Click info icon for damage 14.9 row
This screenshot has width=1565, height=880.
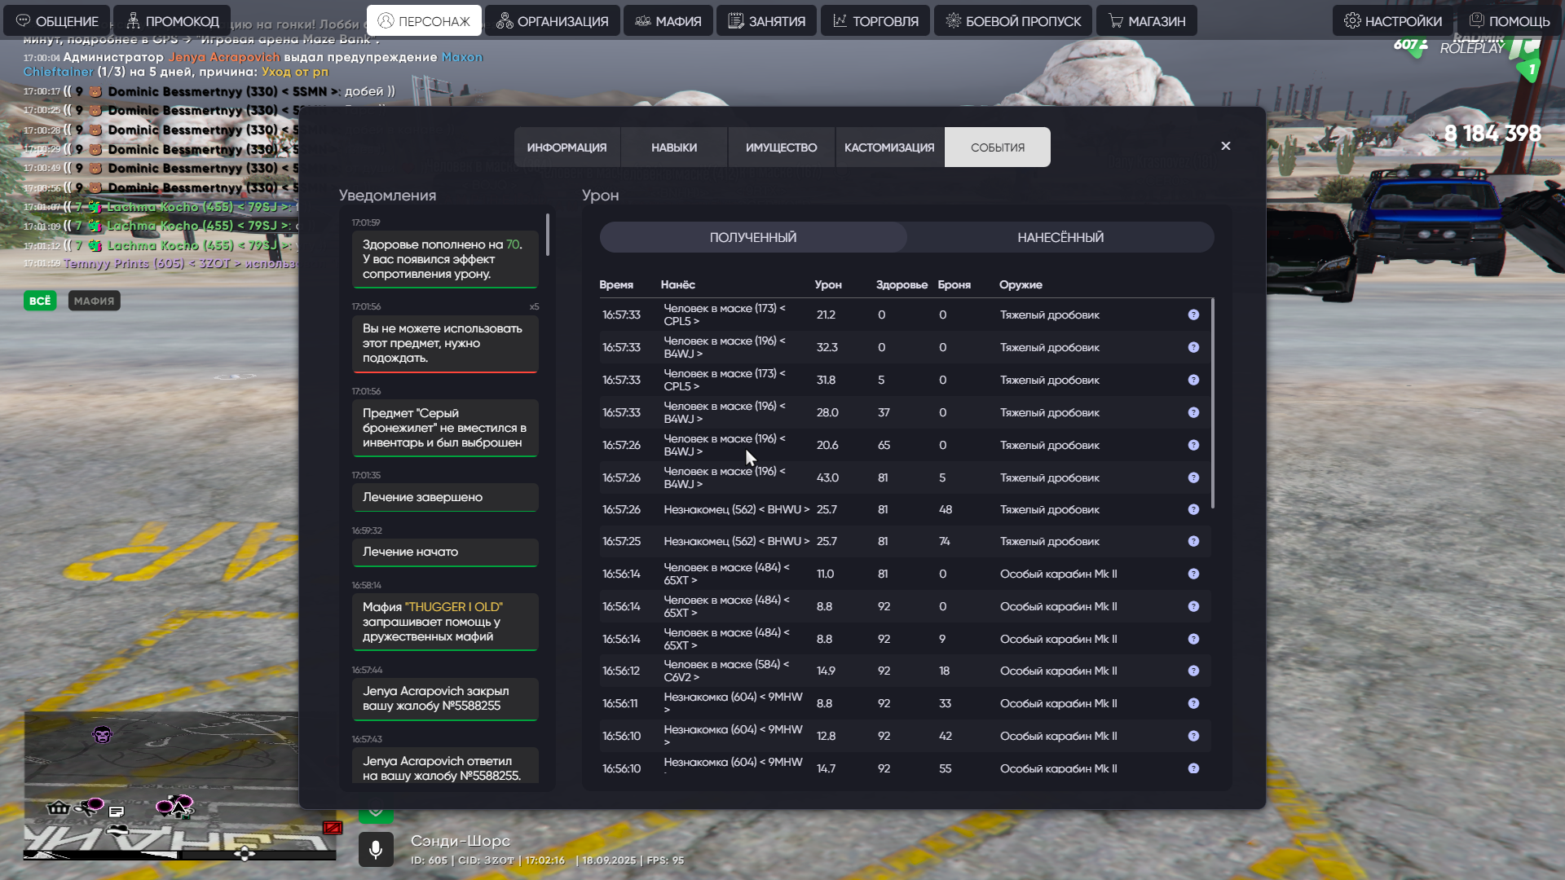click(x=1193, y=671)
